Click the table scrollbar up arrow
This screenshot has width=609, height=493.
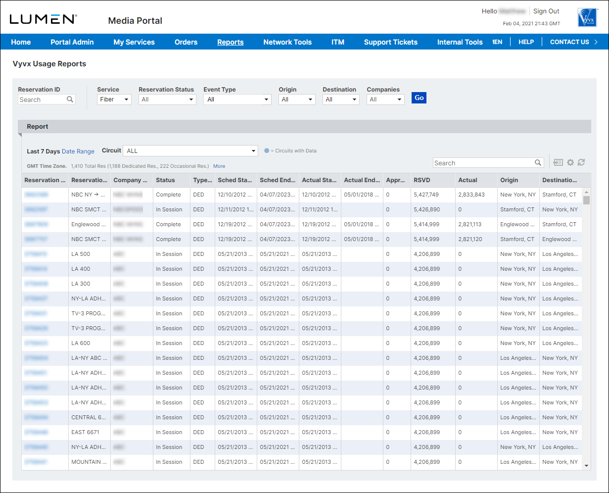click(587, 192)
